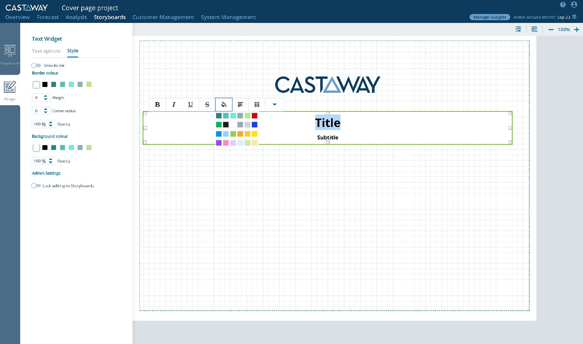The height and width of the screenshot is (344, 583).
Task: Increase border Opacity with up arrow
Action: [x=51, y=122]
